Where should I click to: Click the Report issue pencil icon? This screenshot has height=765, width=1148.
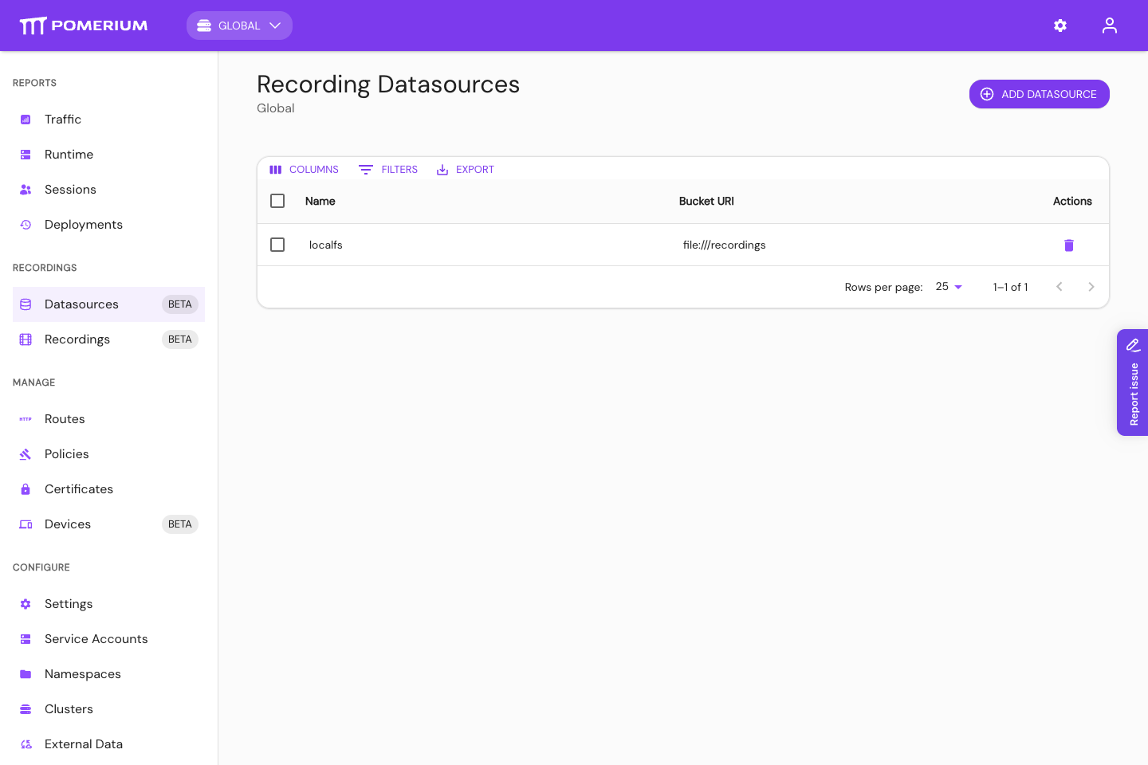click(x=1133, y=345)
